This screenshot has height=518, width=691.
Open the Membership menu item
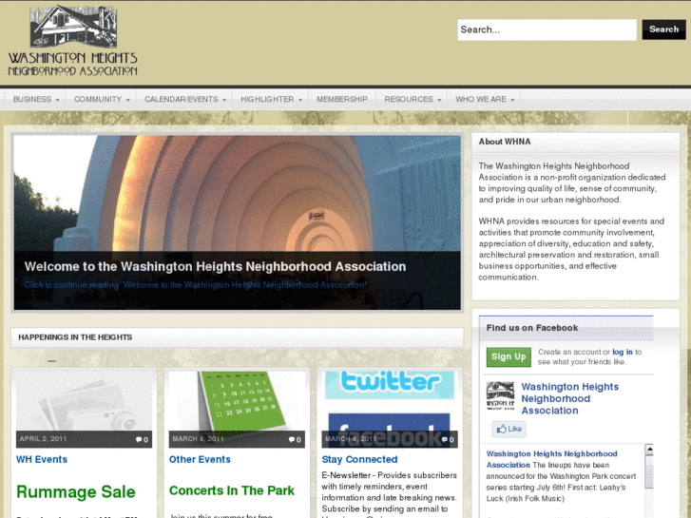342,99
